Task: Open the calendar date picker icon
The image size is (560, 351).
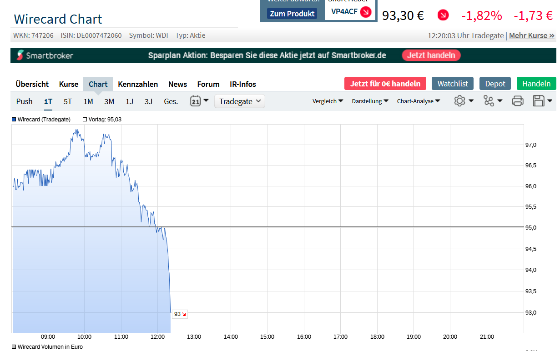Action: point(196,101)
